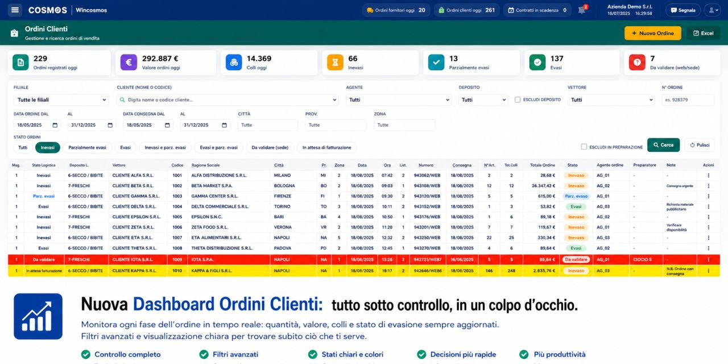Open actions menu for Delta Commerciale row
This screenshot has width=728, height=364.
(708, 206)
